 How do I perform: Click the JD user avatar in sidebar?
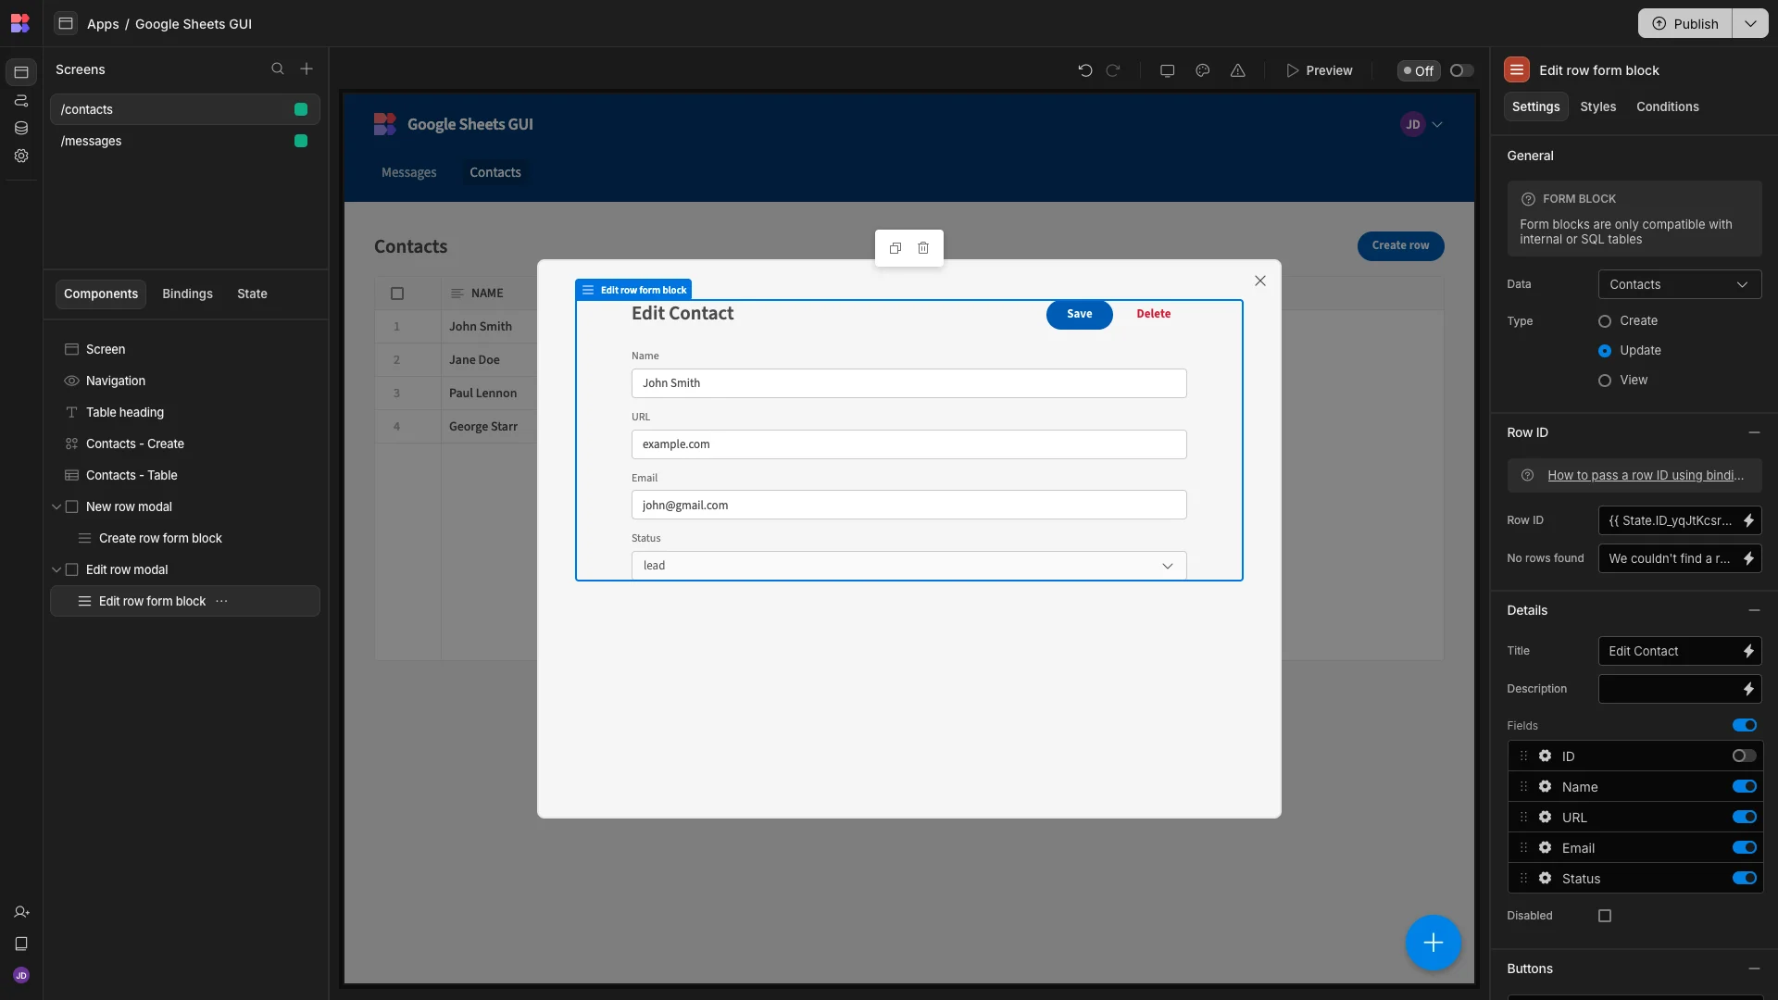click(21, 976)
